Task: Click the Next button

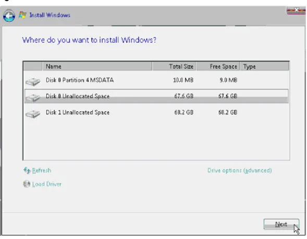Action: click(x=281, y=224)
